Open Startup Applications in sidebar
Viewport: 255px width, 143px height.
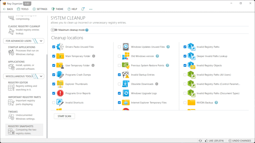[24, 50]
